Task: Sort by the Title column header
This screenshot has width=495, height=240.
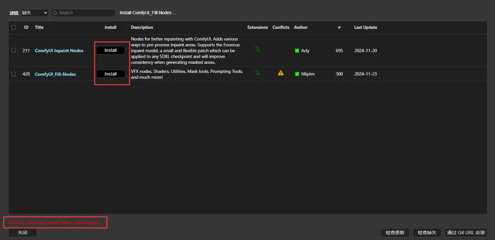Action: tap(39, 28)
